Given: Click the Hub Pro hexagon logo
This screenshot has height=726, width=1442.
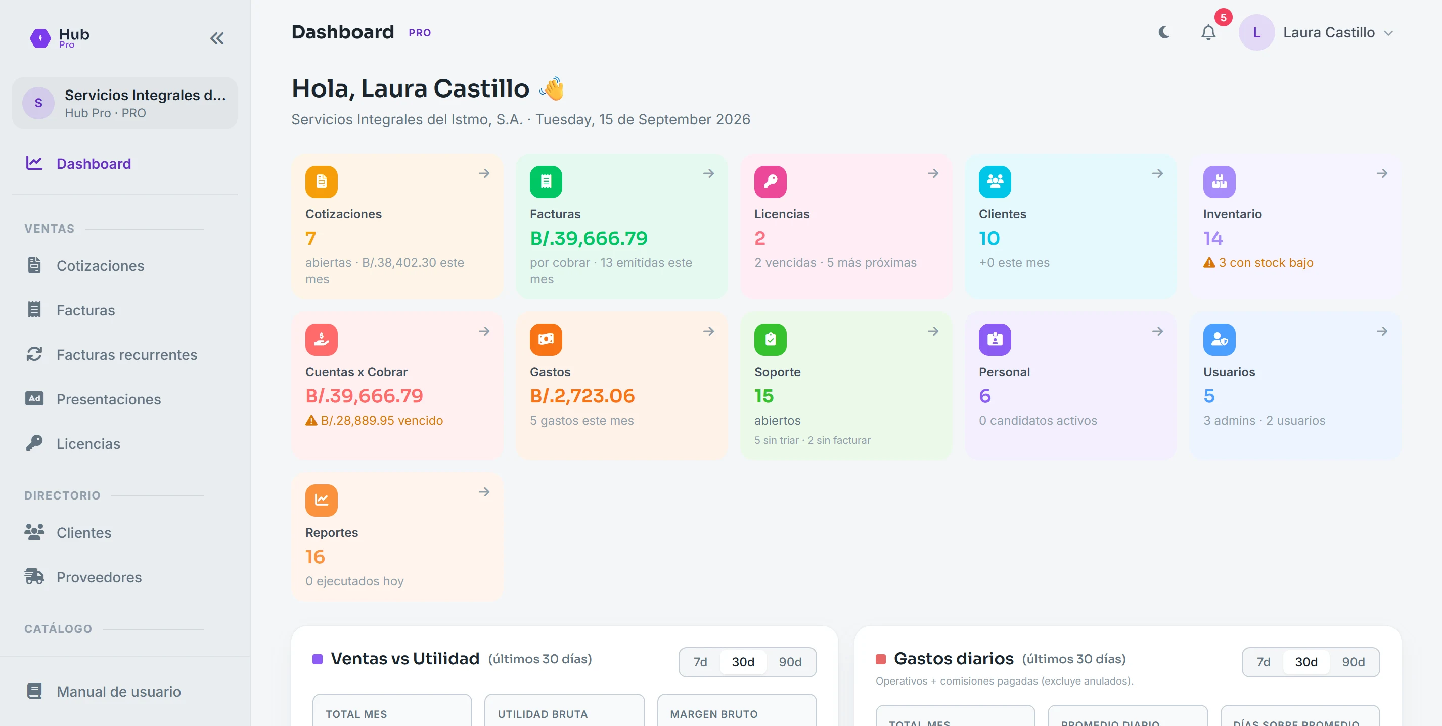Looking at the screenshot, I should click(40, 38).
